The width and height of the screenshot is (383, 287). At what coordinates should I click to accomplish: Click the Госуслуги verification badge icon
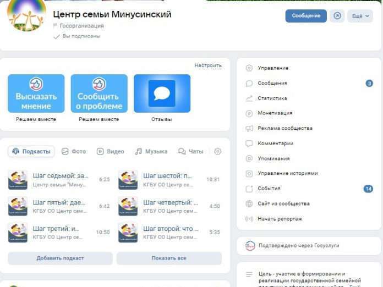pyautogui.click(x=250, y=246)
